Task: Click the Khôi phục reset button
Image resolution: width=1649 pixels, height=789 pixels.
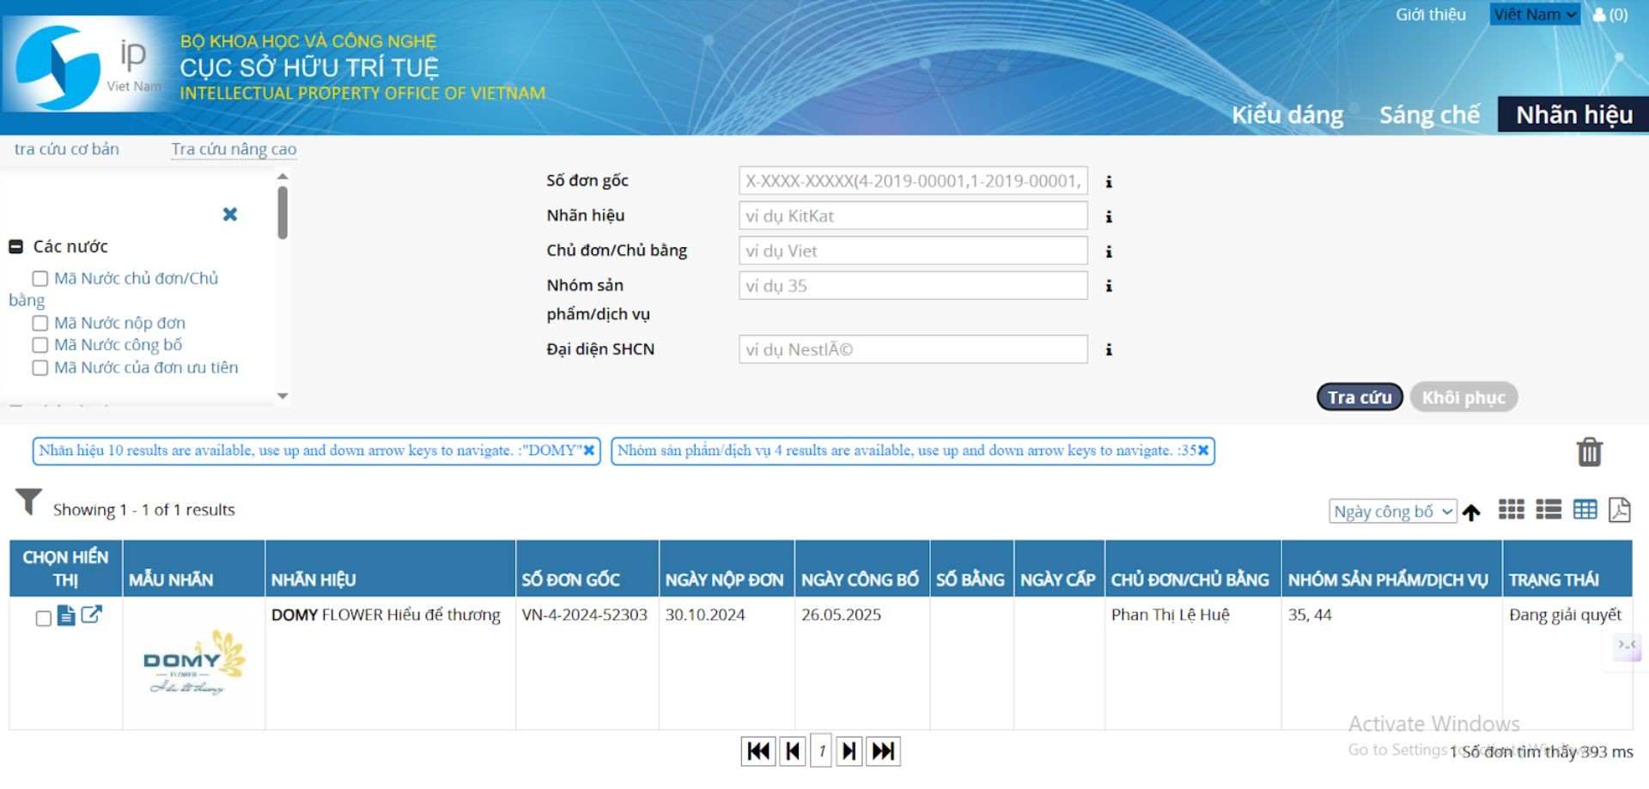Action: (1463, 398)
